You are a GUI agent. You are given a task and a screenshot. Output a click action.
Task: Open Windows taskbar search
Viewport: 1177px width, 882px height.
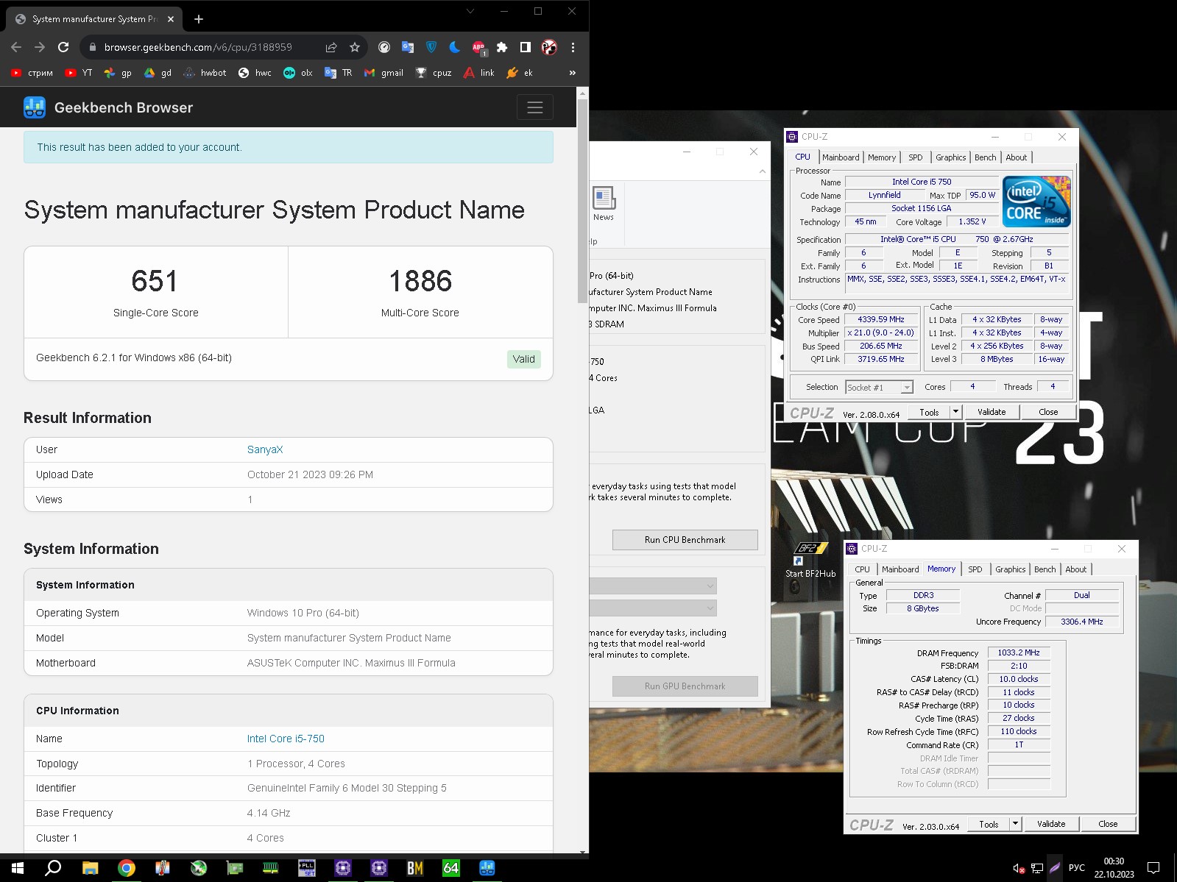(53, 868)
